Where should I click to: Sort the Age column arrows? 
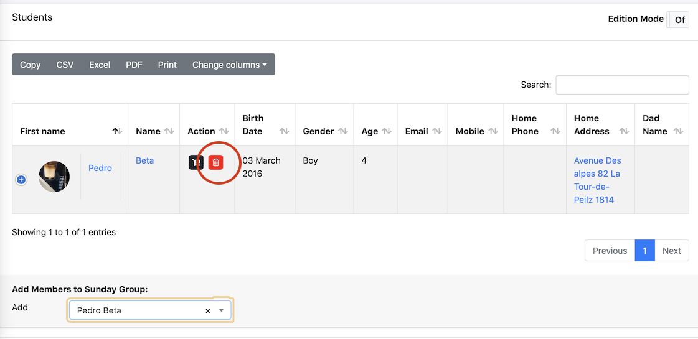tap(387, 131)
